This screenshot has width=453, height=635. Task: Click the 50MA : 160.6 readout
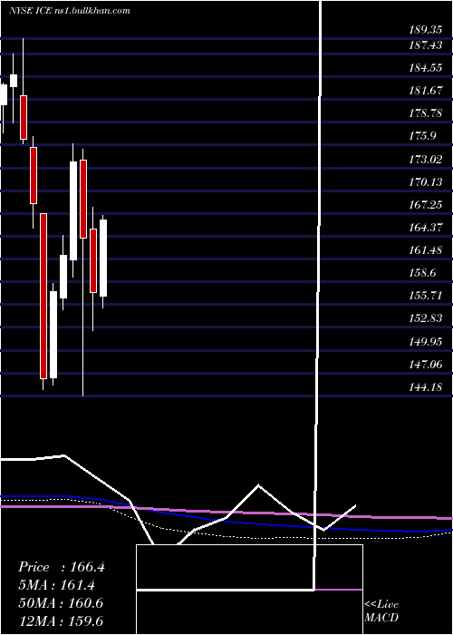pos(61,603)
